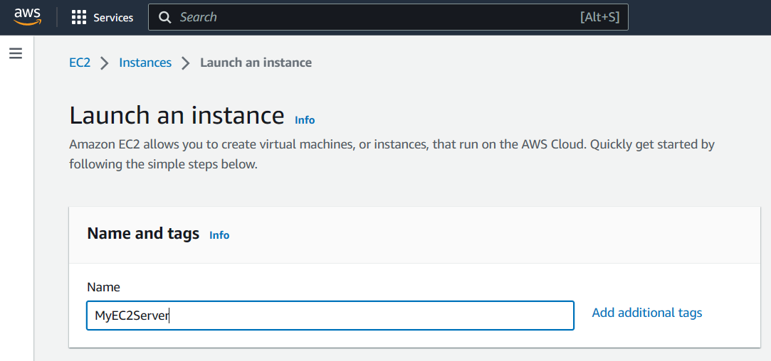Click the chevron after Instances breadcrumb

coord(185,63)
